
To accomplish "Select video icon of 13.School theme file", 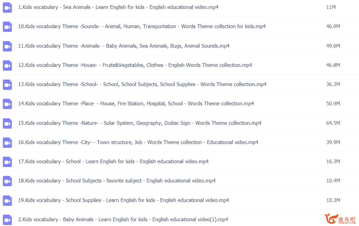I will click(x=7, y=84).
